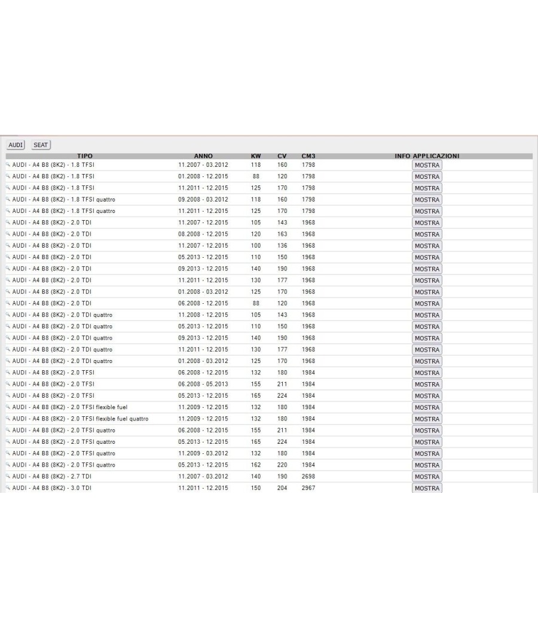Click MOSTRA for 2.0 TDI 120 kW row
The image size is (538, 628).
coord(427,234)
